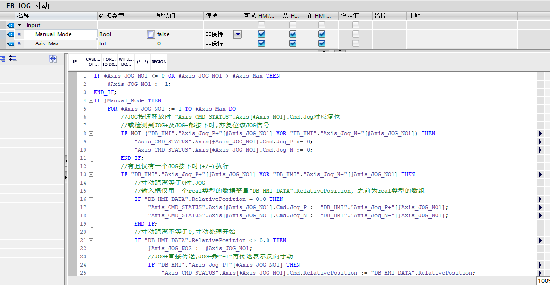Collapse the FOR loop at line 5
550x285 pixels.
91,109
